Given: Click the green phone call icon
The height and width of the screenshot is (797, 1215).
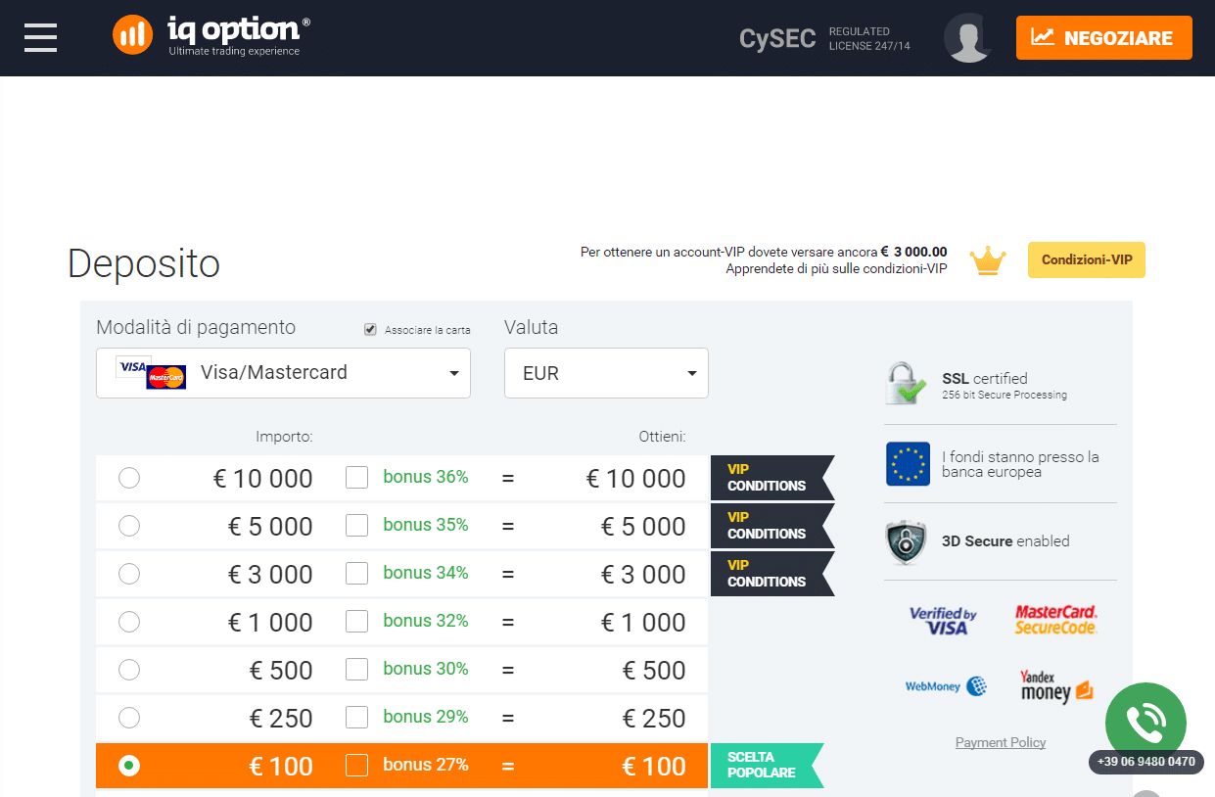Looking at the screenshot, I should 1145,723.
